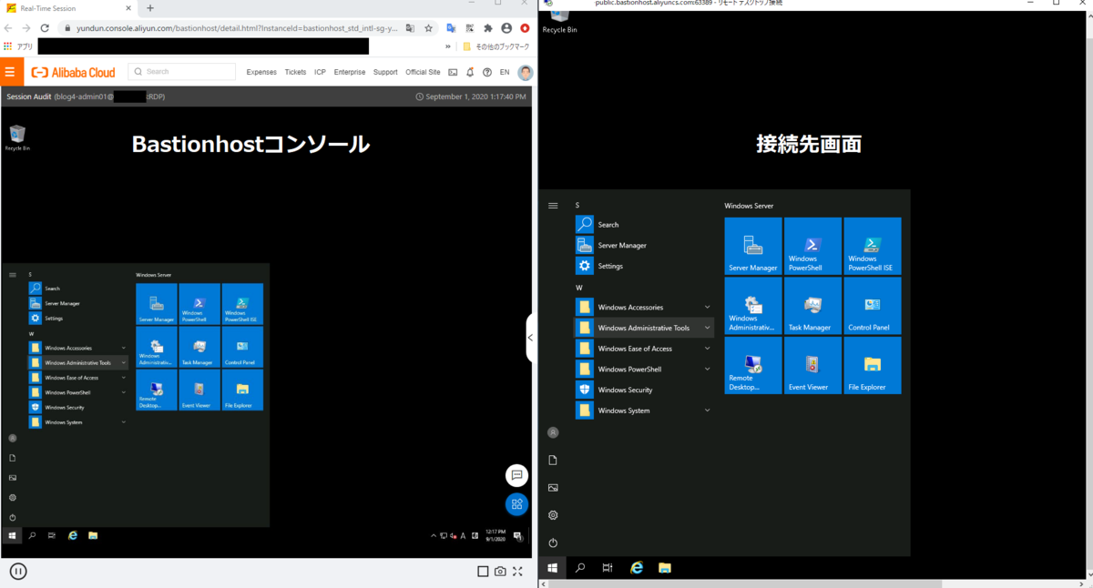
Task: Open Server Manager list item in Remote Desktop window
Action: pos(644,245)
